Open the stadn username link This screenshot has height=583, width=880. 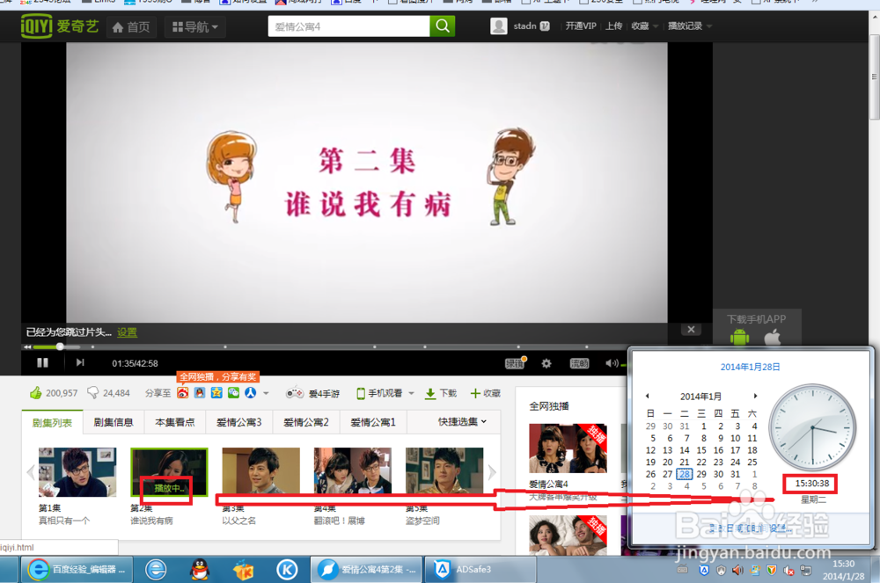(x=524, y=26)
